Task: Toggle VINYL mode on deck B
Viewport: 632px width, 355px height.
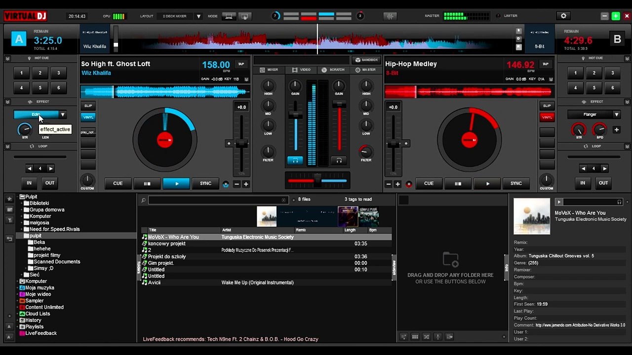Action: tap(547, 117)
